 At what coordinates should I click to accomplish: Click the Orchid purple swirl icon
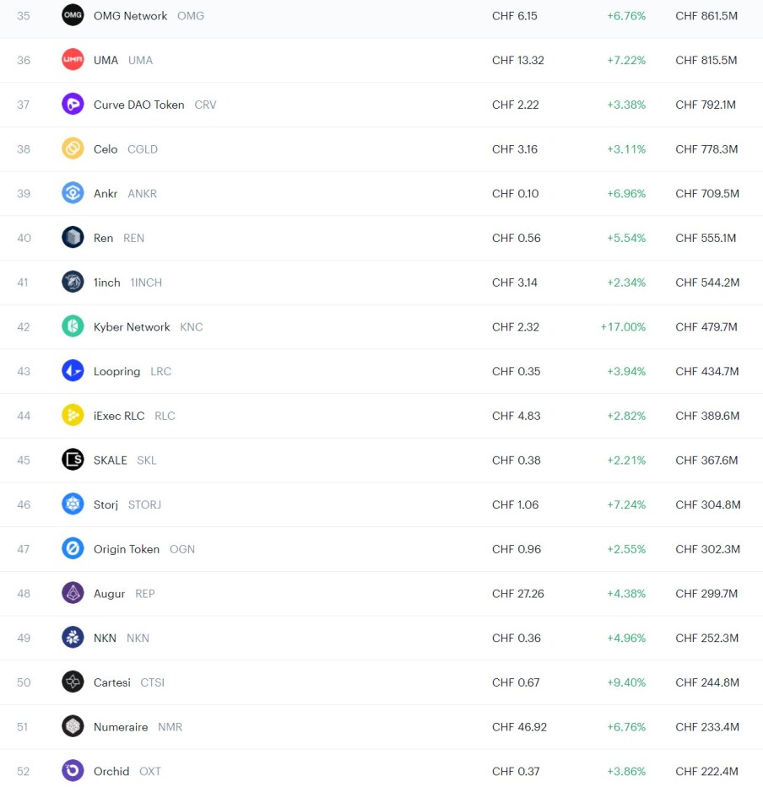point(73,771)
